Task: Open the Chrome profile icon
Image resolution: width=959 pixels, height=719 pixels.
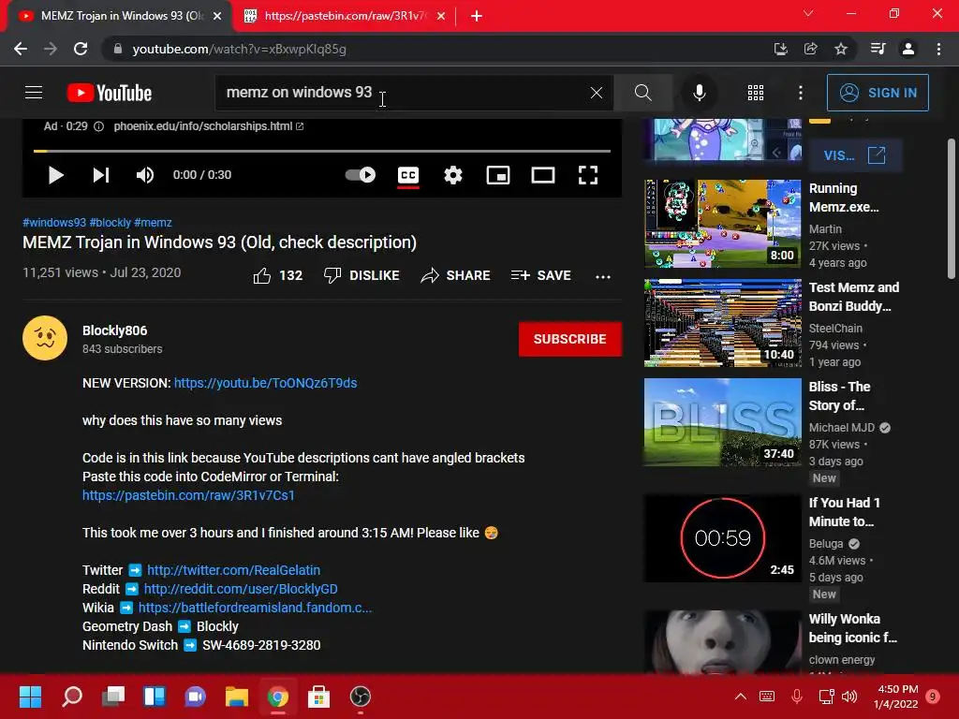Action: click(x=908, y=49)
